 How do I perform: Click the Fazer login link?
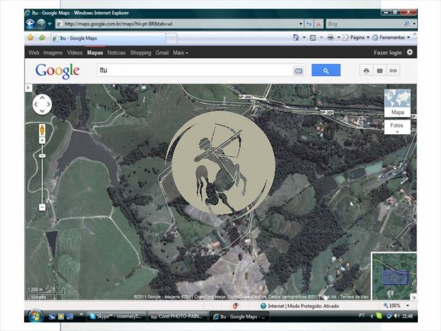[387, 53]
